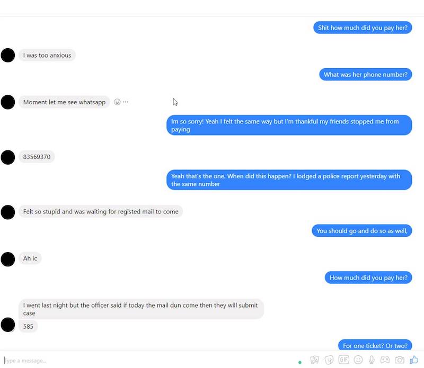The width and height of the screenshot is (424, 368).
Task: Click the avatar next to the 83569370 message
Action: coord(8,157)
